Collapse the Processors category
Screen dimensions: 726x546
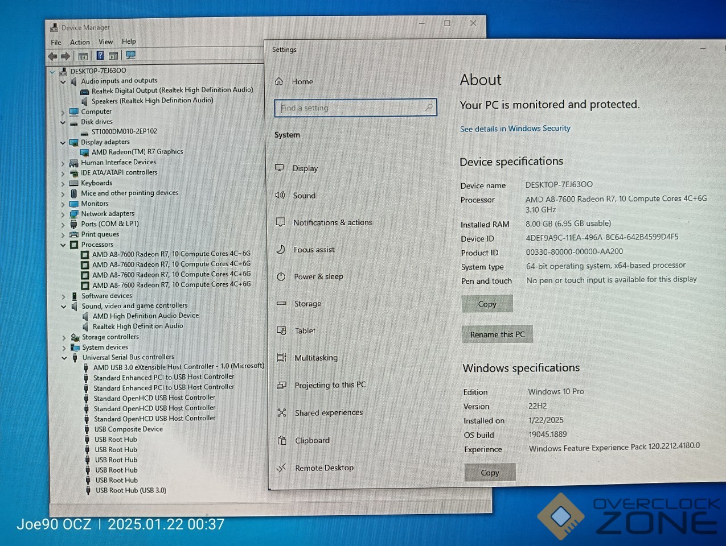click(x=63, y=245)
